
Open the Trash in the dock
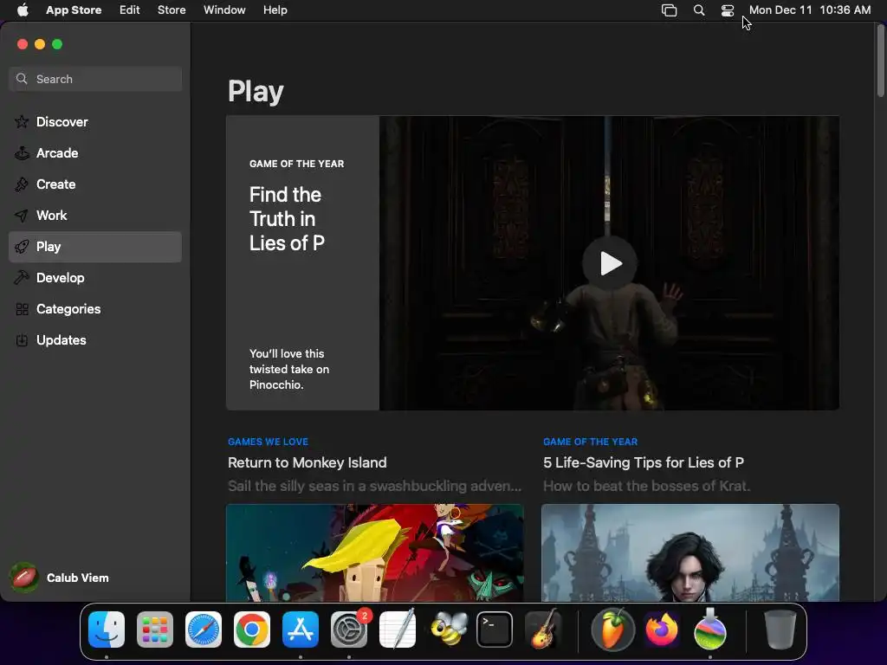tap(780, 629)
